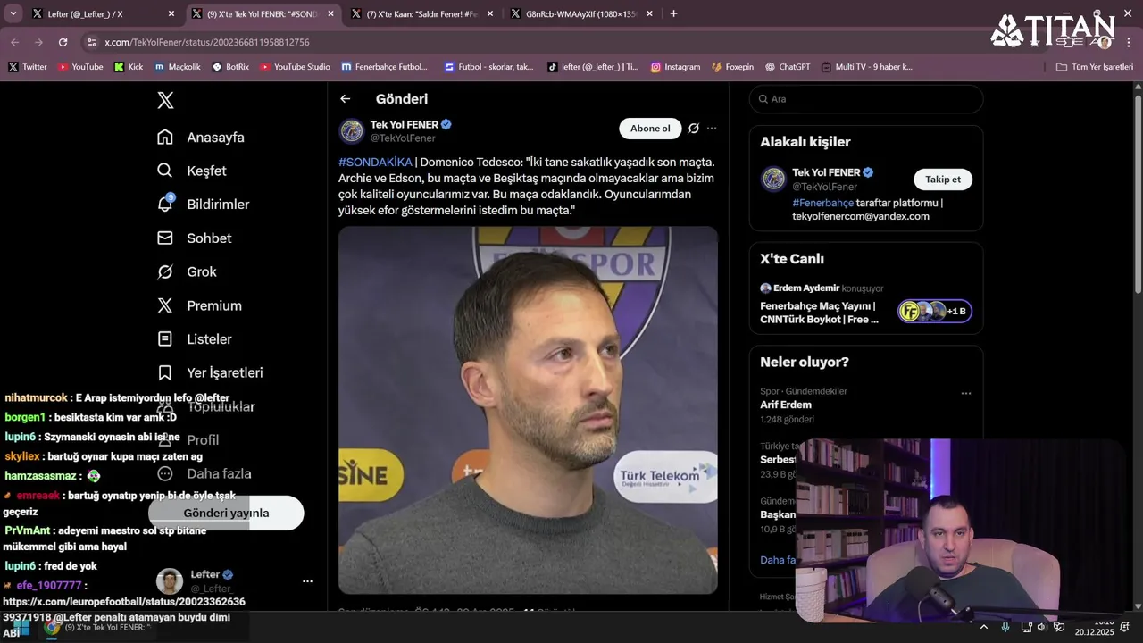Open Yer İşaretleri bookmarks in the sidebar
The width and height of the screenshot is (1143, 643).
pyautogui.click(x=210, y=372)
